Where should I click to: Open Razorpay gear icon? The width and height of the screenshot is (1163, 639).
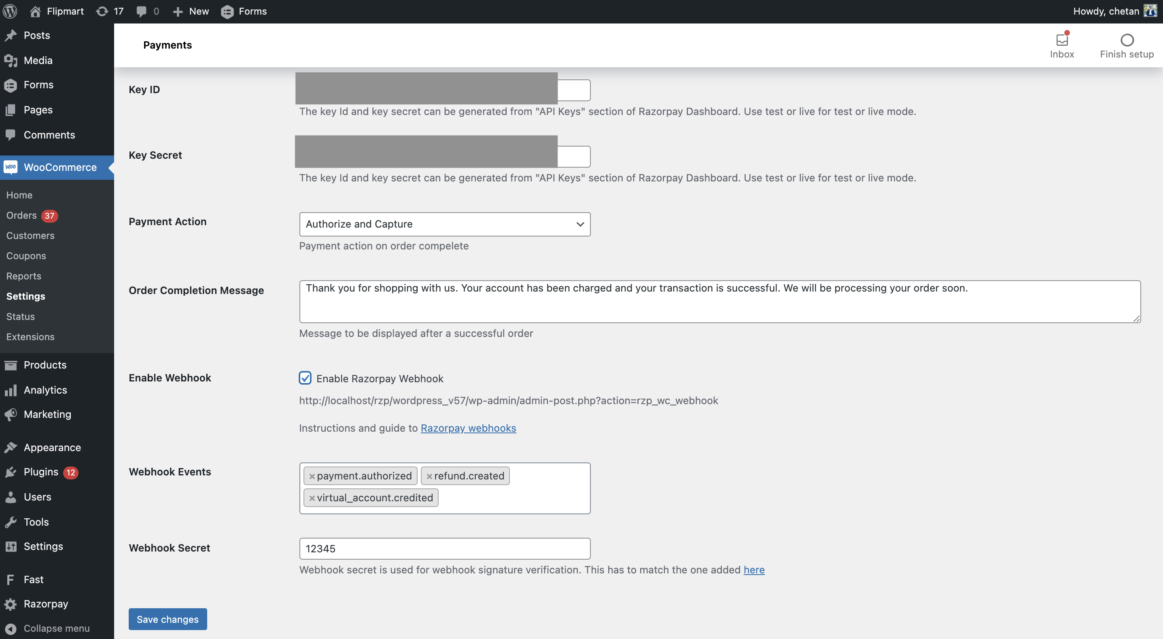(x=11, y=604)
